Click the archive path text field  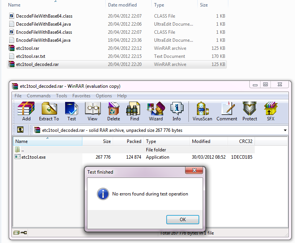click(158, 130)
